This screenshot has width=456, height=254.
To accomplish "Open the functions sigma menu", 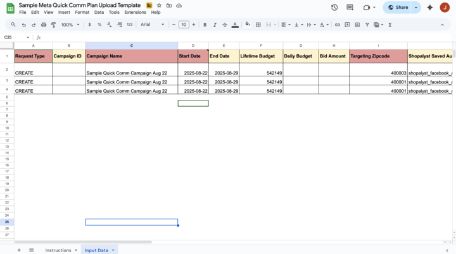I will tap(390, 25).
